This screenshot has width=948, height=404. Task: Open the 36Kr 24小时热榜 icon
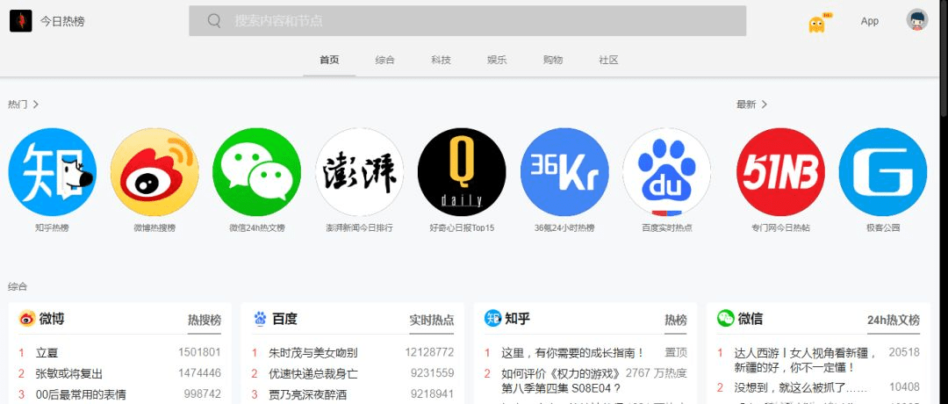pos(564,172)
